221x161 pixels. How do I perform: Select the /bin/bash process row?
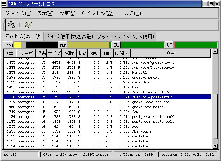(107, 132)
